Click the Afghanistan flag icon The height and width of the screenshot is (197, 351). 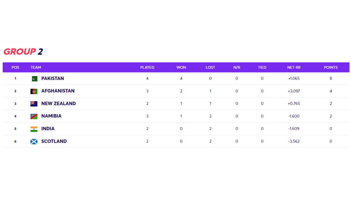[34, 91]
